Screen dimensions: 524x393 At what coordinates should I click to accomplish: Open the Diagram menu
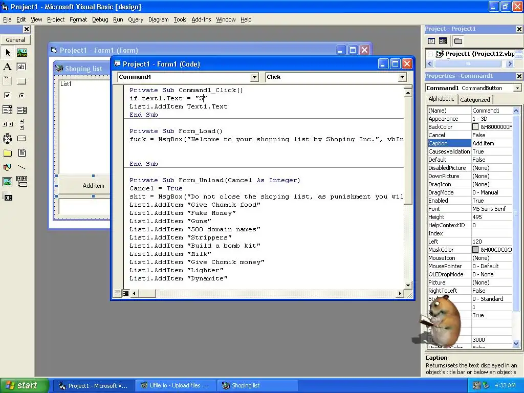pos(159,19)
